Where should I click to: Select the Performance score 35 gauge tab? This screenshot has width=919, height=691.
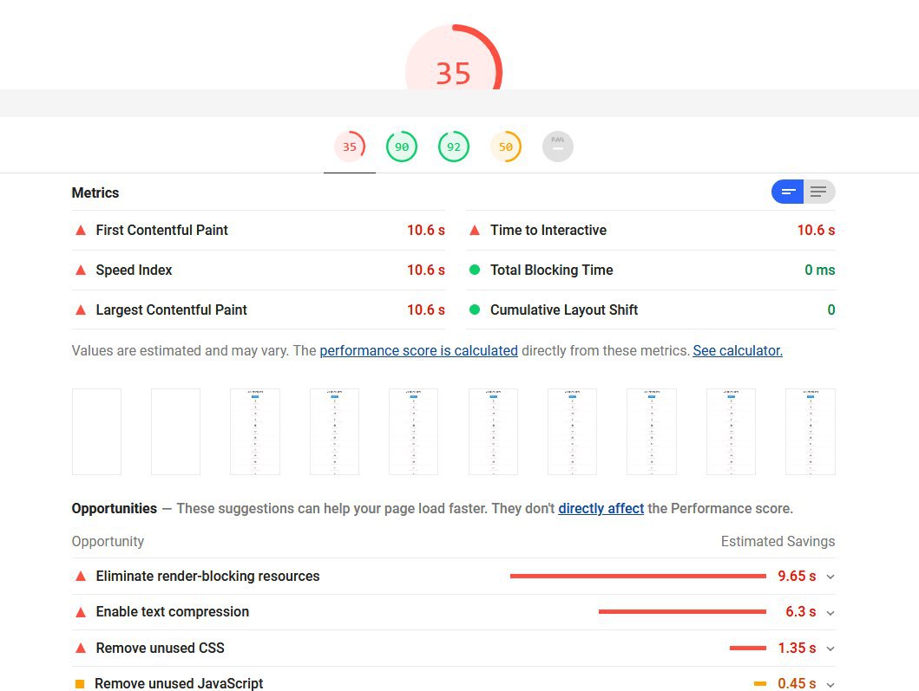click(x=350, y=147)
